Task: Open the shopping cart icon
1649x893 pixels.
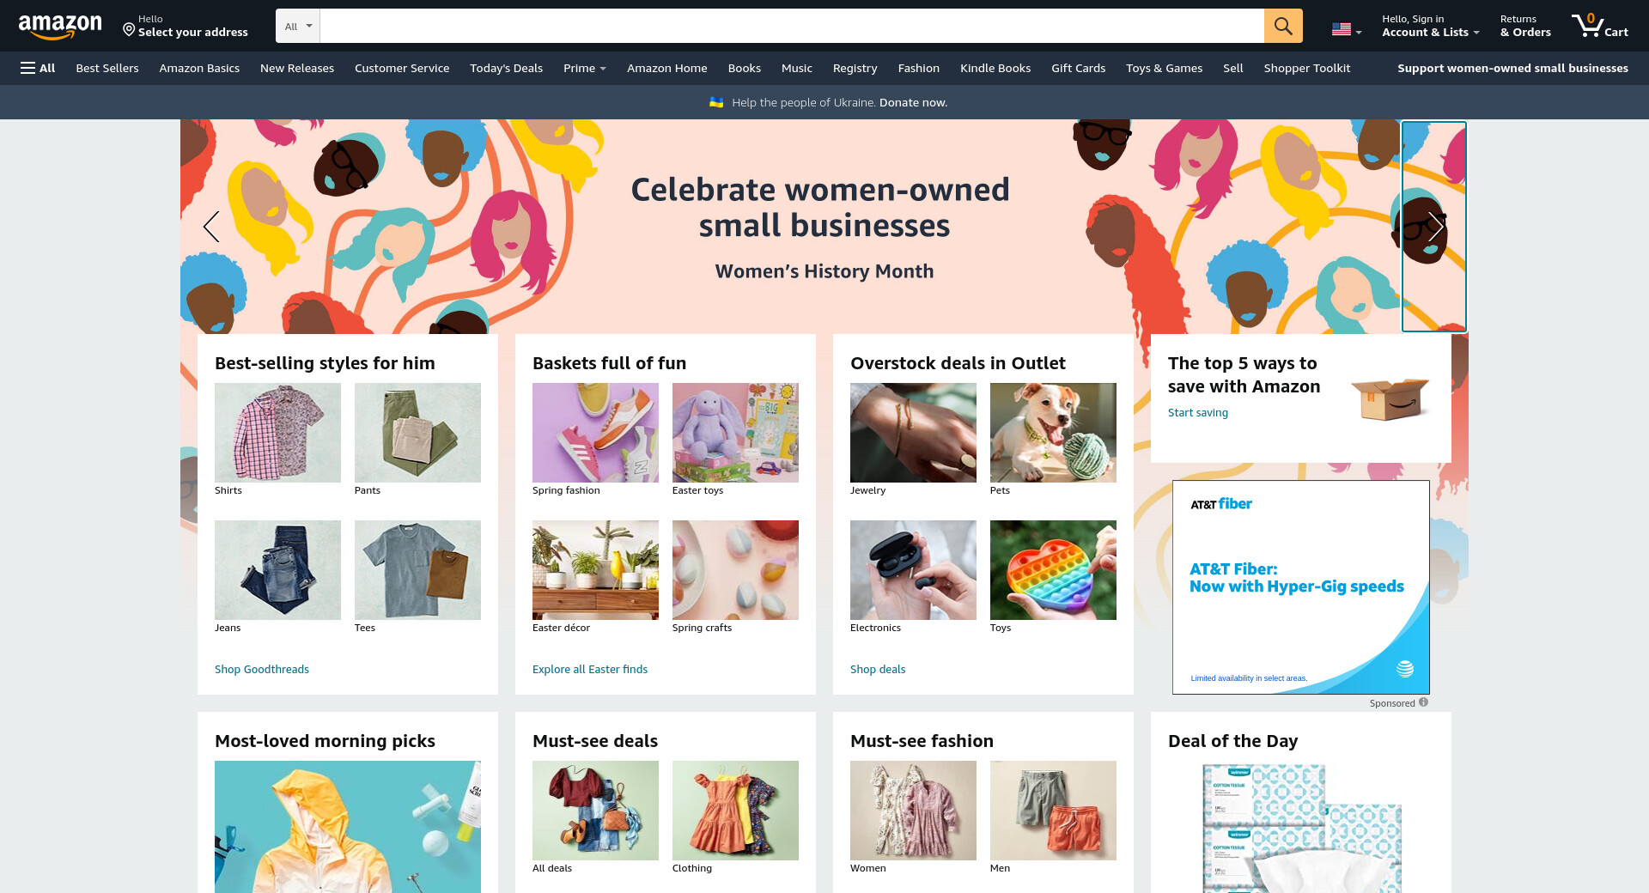Action: [1599, 26]
